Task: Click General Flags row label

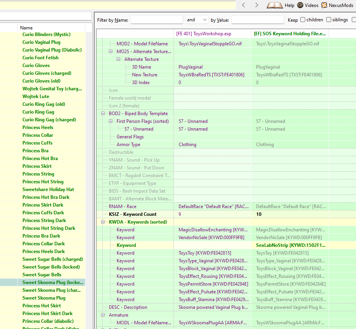Action: click(x=130, y=137)
